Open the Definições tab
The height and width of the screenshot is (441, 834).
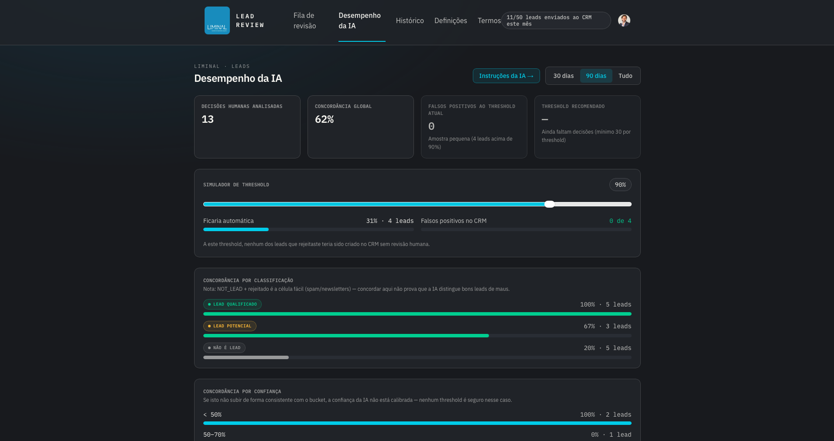[x=451, y=20]
